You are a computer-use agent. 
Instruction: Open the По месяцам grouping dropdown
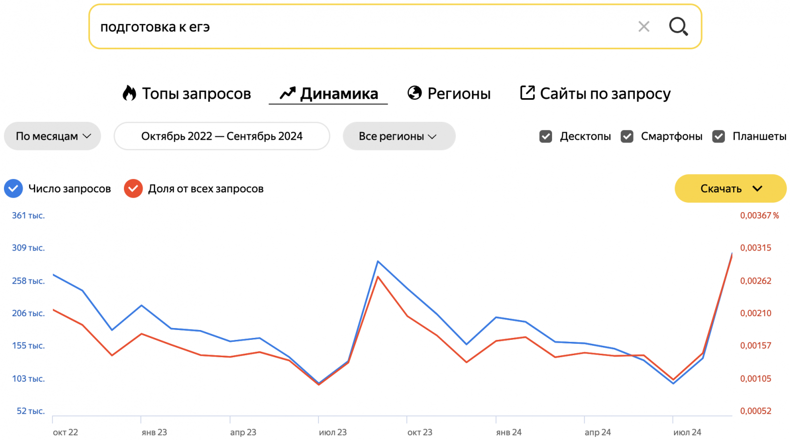pos(52,136)
